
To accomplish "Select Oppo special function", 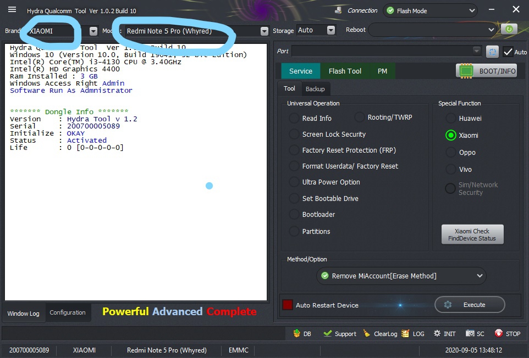I will pyautogui.click(x=451, y=152).
